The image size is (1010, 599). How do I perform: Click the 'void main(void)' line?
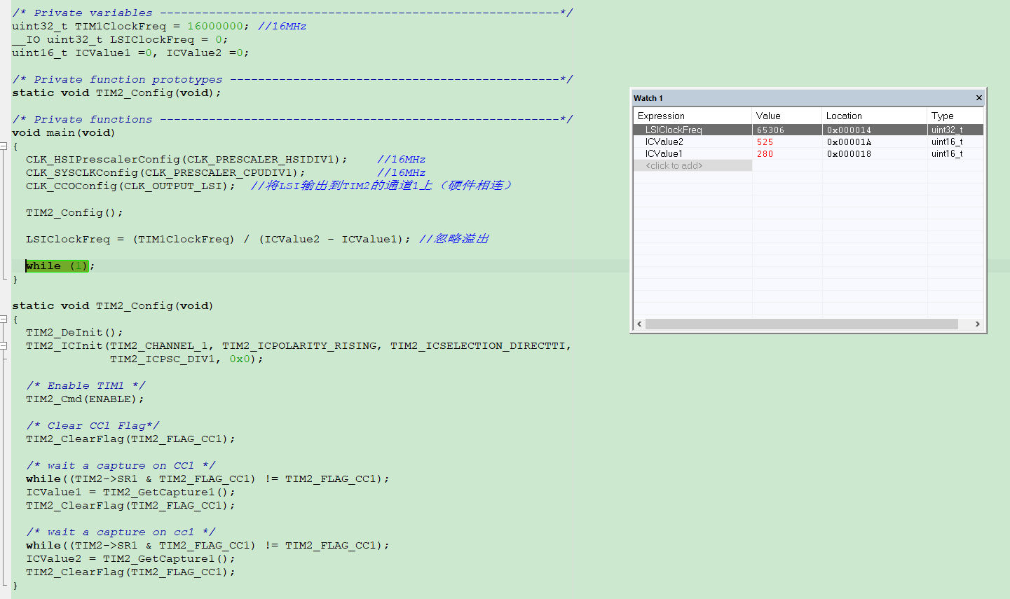[63, 132]
